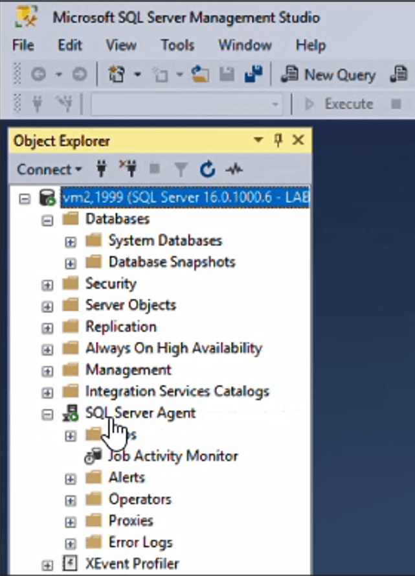Click the available databases combo box
The width and height of the screenshot is (415, 576).
pos(186,104)
